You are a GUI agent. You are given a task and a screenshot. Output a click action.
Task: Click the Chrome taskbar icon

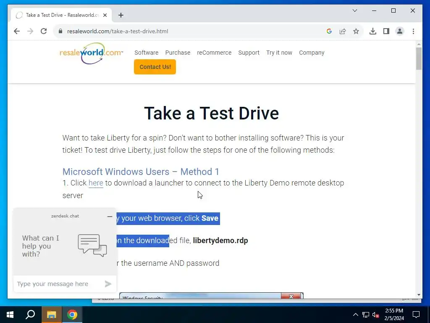click(x=72, y=315)
